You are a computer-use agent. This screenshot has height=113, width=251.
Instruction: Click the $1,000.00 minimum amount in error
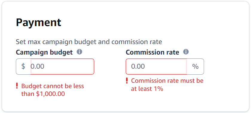pos(51,94)
